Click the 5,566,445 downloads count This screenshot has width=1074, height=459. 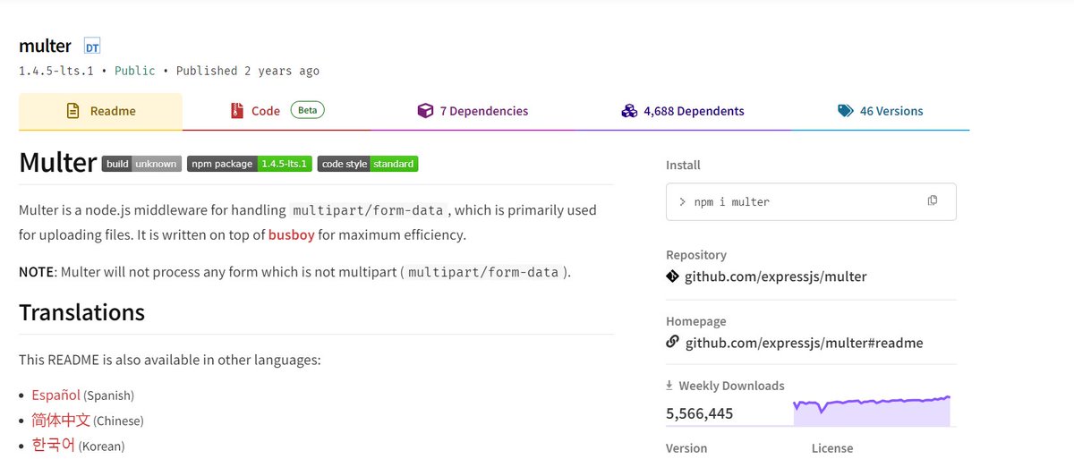click(700, 413)
